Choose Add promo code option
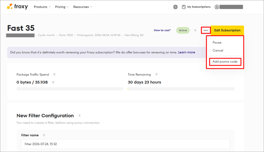Screen dimensions: 264x152 pos(225,62)
